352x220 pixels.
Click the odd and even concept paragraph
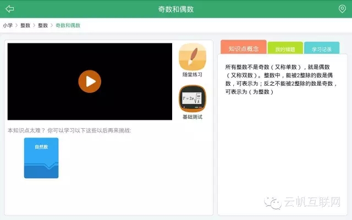(282, 79)
